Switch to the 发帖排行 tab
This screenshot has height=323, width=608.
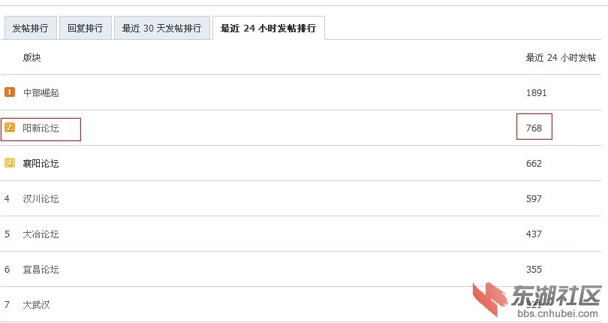[x=30, y=28]
